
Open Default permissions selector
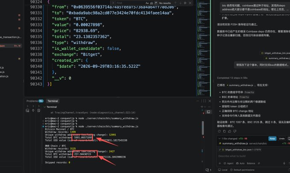point(242,170)
